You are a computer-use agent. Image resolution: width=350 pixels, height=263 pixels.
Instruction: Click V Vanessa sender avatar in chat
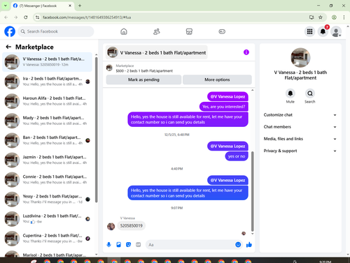pyautogui.click(x=111, y=226)
